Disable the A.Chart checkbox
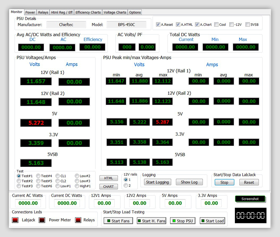 pos(197,25)
